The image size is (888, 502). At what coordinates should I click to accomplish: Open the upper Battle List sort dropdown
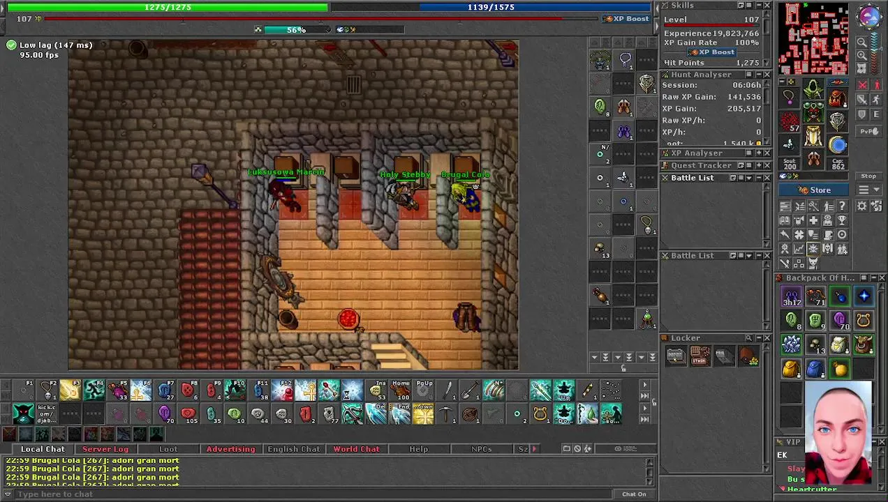pos(749,178)
